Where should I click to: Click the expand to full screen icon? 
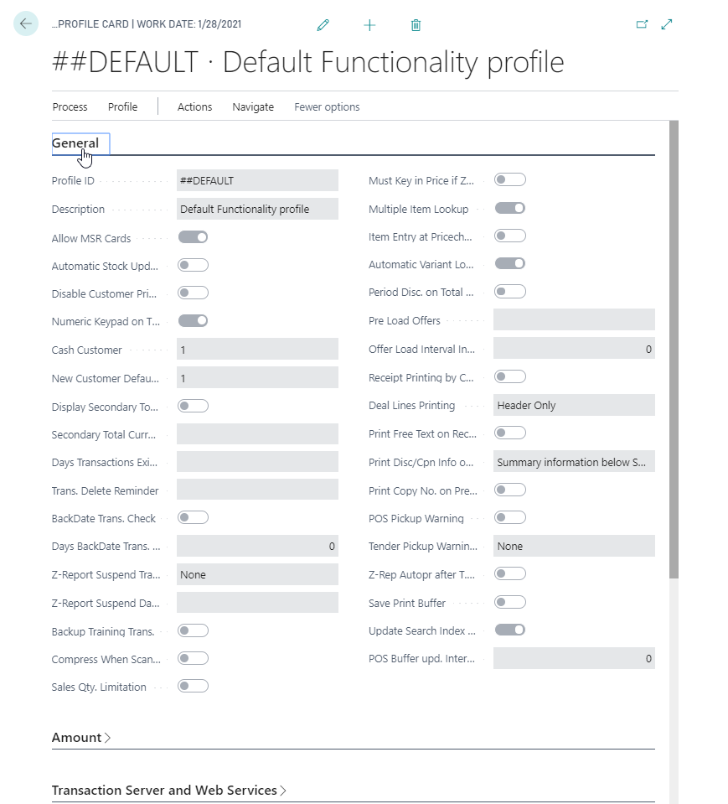667,24
